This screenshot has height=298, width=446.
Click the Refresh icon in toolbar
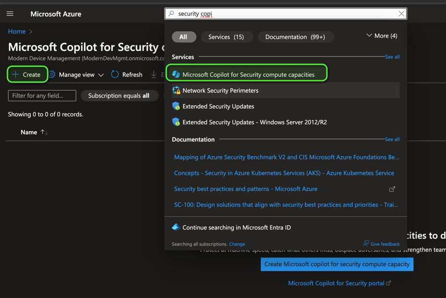pos(115,75)
